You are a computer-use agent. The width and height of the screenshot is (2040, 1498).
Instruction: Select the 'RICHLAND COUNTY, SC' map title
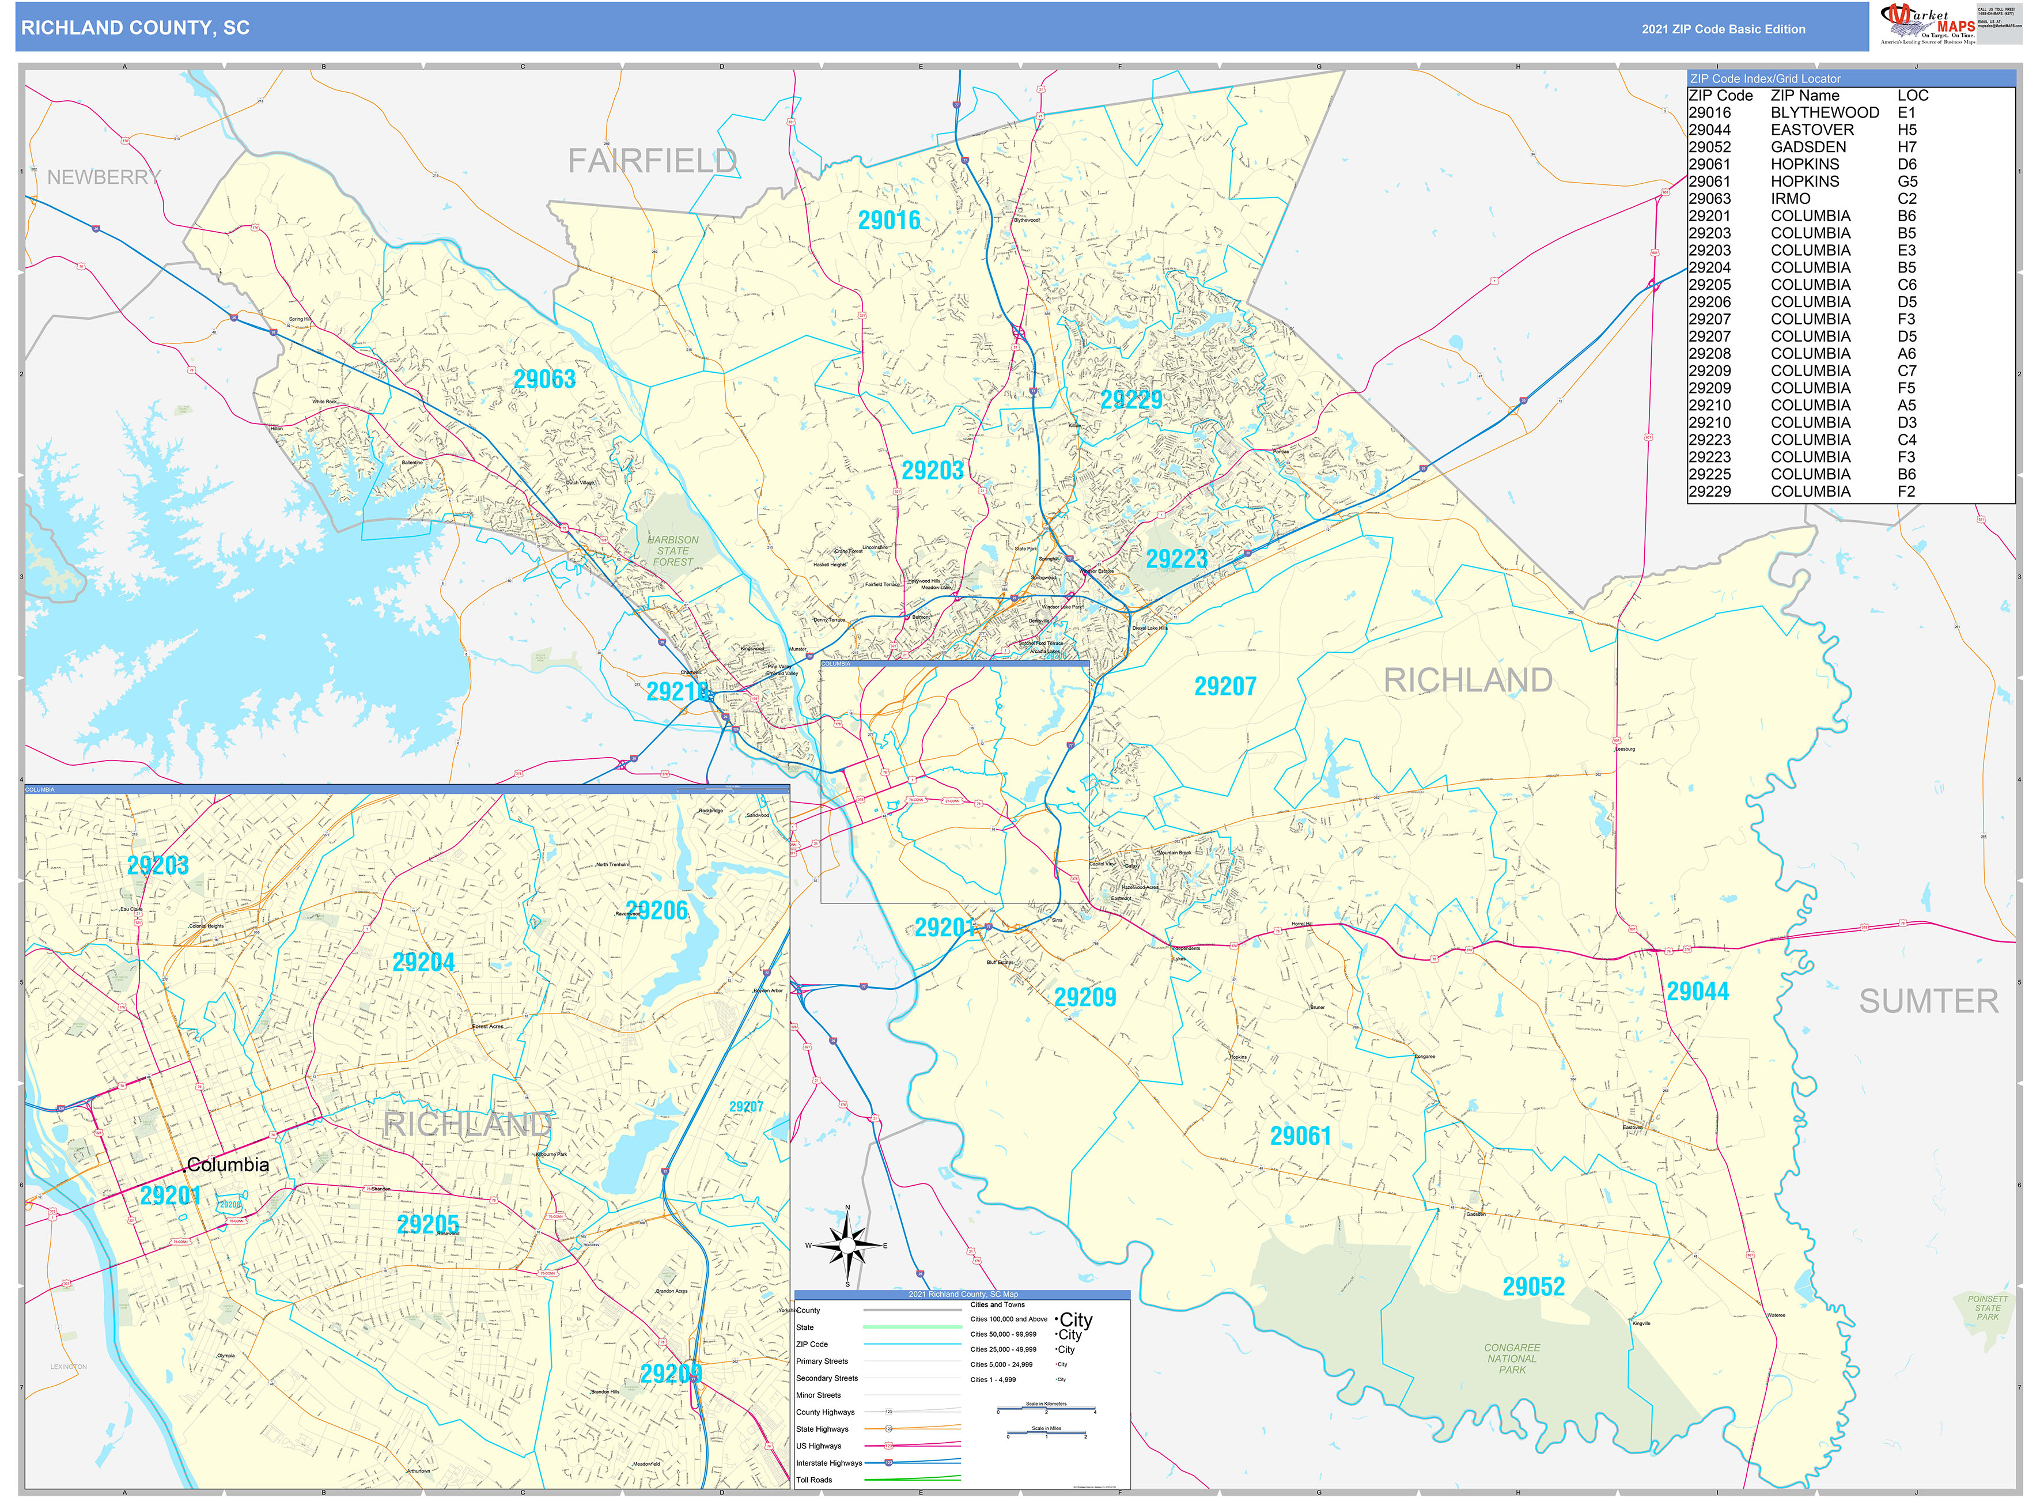(135, 27)
